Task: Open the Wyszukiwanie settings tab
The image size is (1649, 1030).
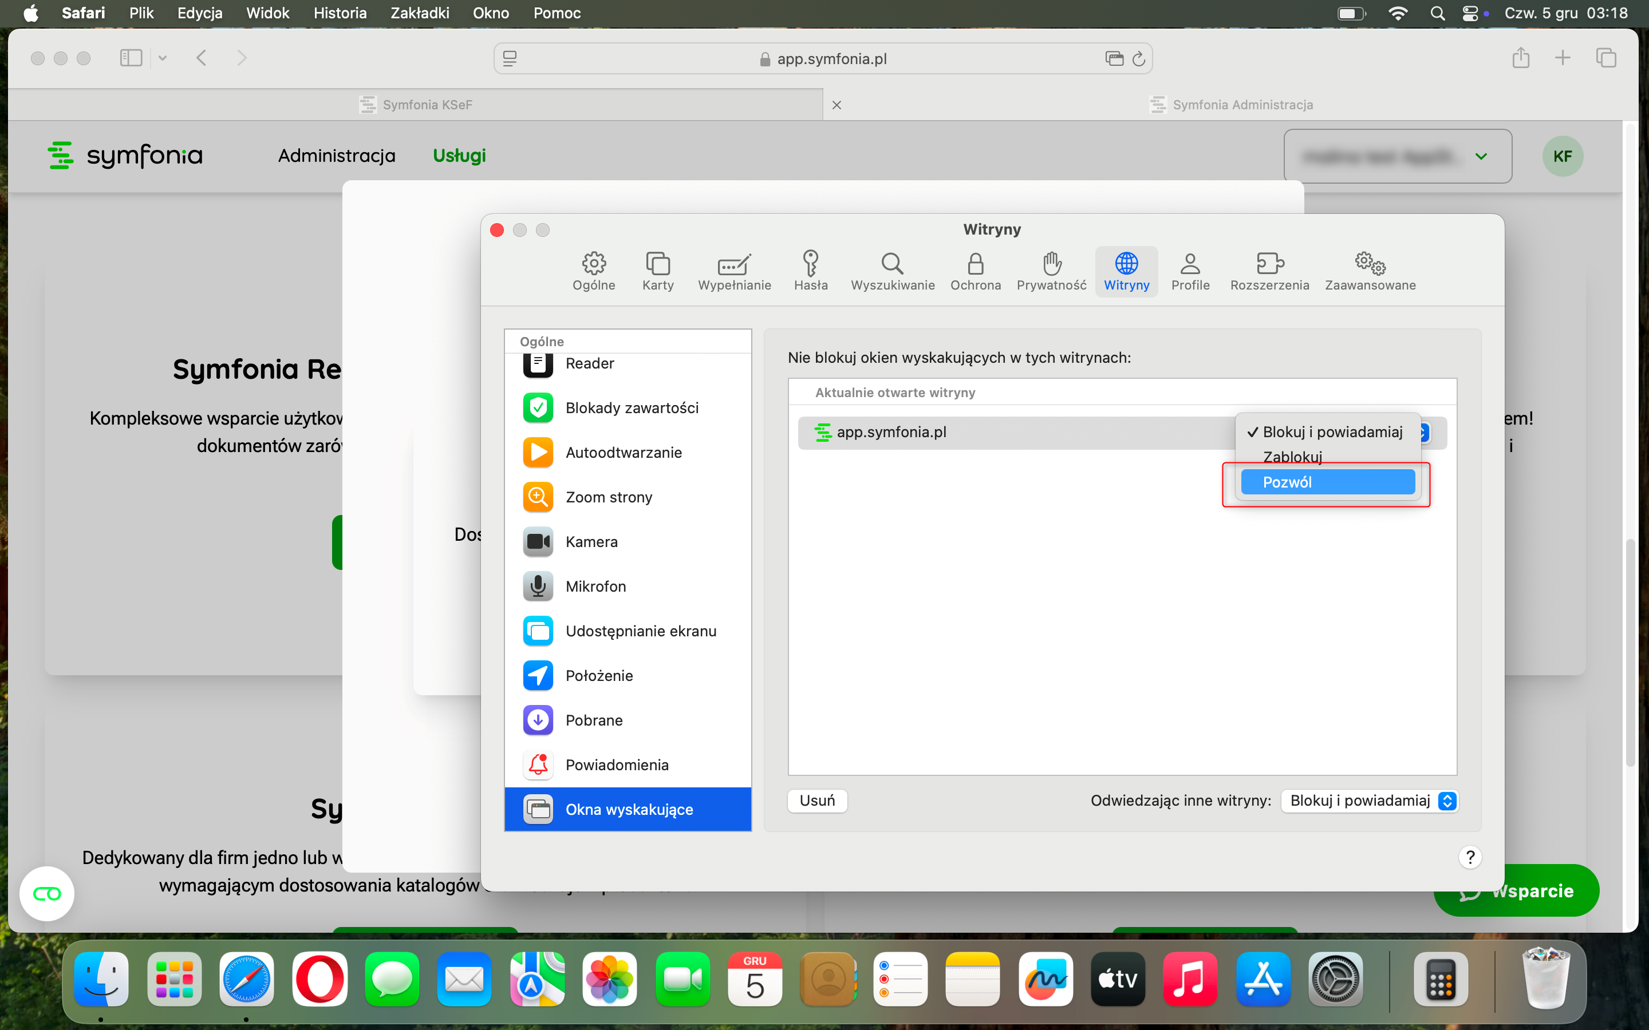Action: point(892,271)
